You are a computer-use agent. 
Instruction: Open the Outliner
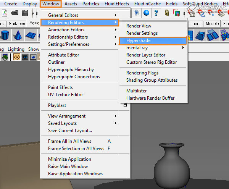tap(80, 62)
